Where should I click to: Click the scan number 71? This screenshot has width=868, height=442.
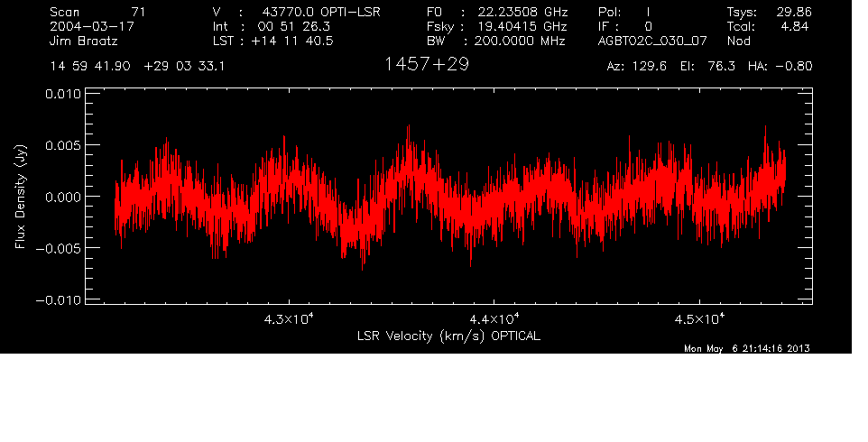[x=138, y=12]
